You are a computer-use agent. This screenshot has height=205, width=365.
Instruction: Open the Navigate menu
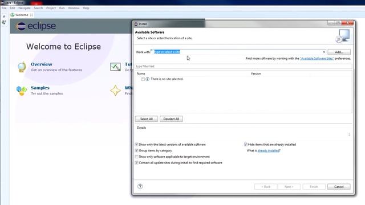[25, 8]
